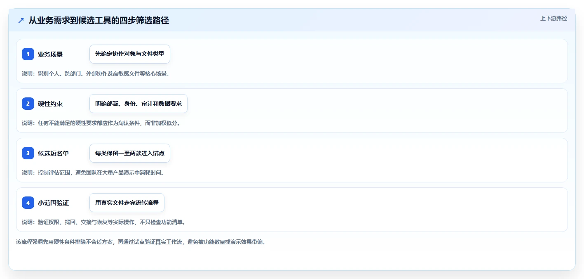Click the title 从业务需求到候选工具的四步筛选路径
584x279 pixels.
[99, 20]
